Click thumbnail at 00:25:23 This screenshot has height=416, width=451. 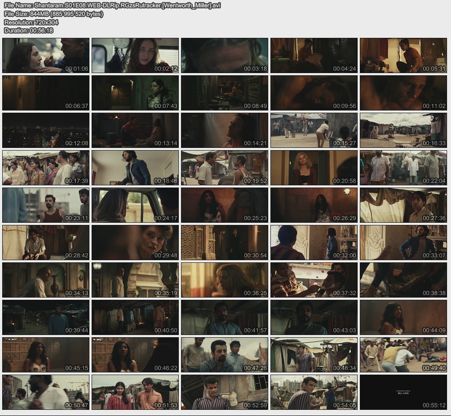click(225, 205)
